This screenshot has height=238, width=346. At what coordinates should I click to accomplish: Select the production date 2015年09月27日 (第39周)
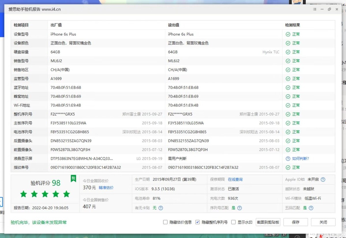pyautogui.click(x=174, y=180)
